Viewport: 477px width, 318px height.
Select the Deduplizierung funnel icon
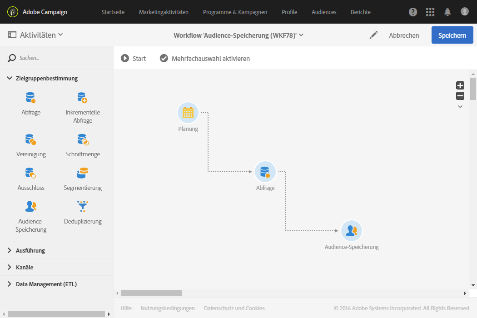82,207
